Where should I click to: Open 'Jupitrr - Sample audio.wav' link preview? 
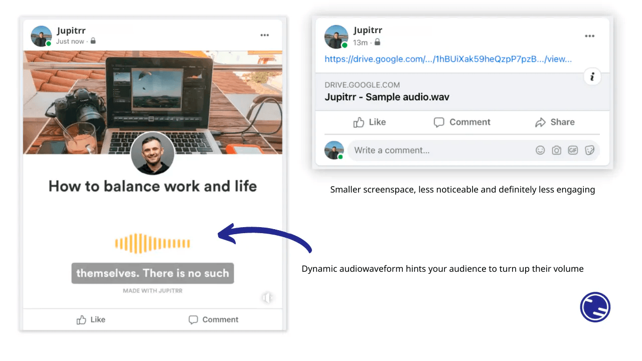(462, 92)
